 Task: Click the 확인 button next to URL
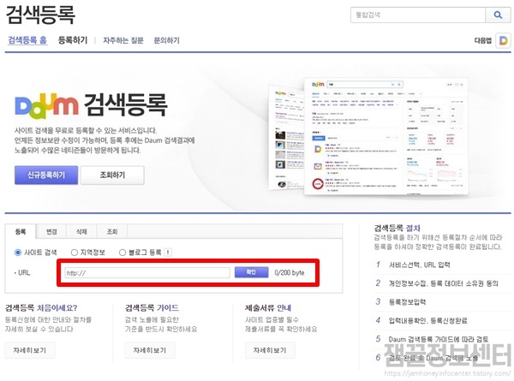click(251, 272)
